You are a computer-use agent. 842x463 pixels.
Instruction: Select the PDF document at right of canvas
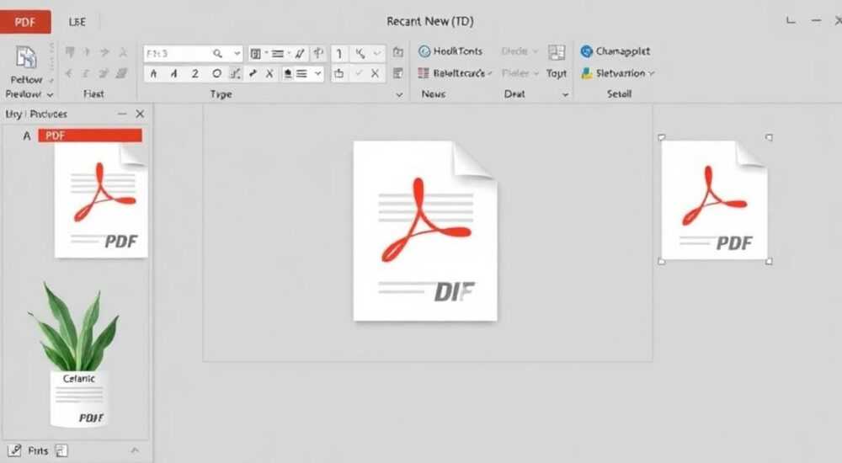715,200
